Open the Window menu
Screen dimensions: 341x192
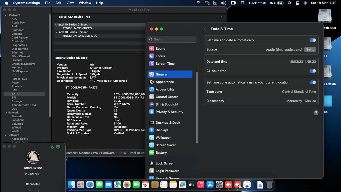coord(85,3)
